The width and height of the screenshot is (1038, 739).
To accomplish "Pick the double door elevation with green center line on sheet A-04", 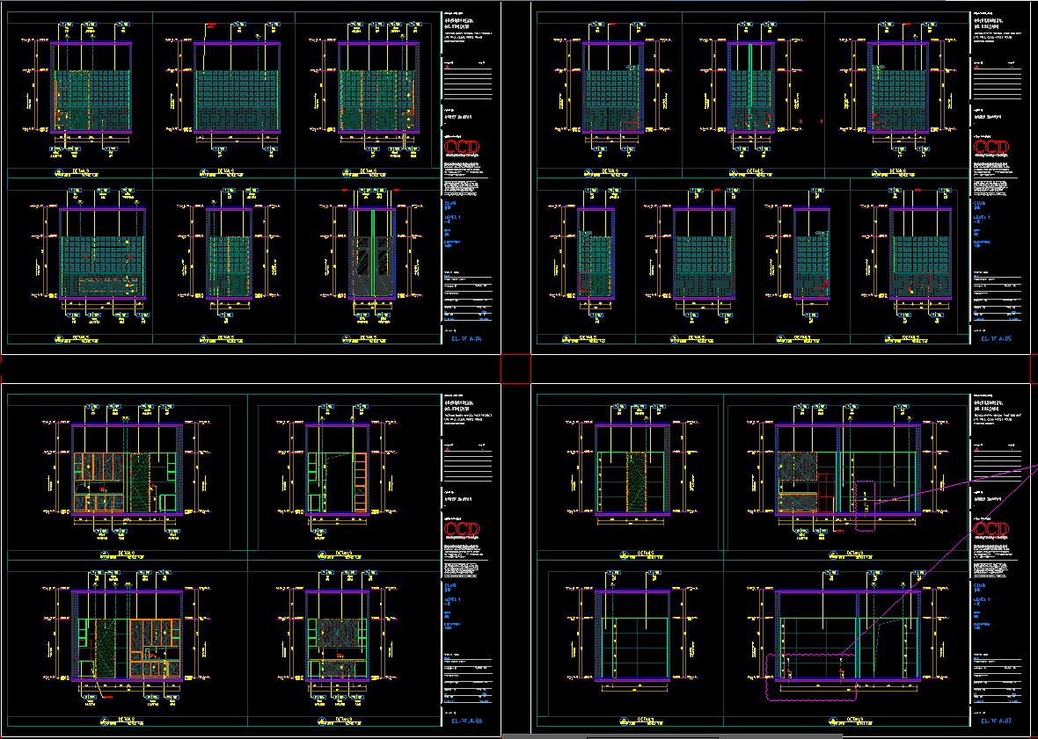I will pos(372,255).
